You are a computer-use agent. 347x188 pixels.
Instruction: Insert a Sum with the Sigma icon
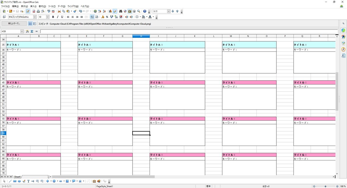coord(32,31)
